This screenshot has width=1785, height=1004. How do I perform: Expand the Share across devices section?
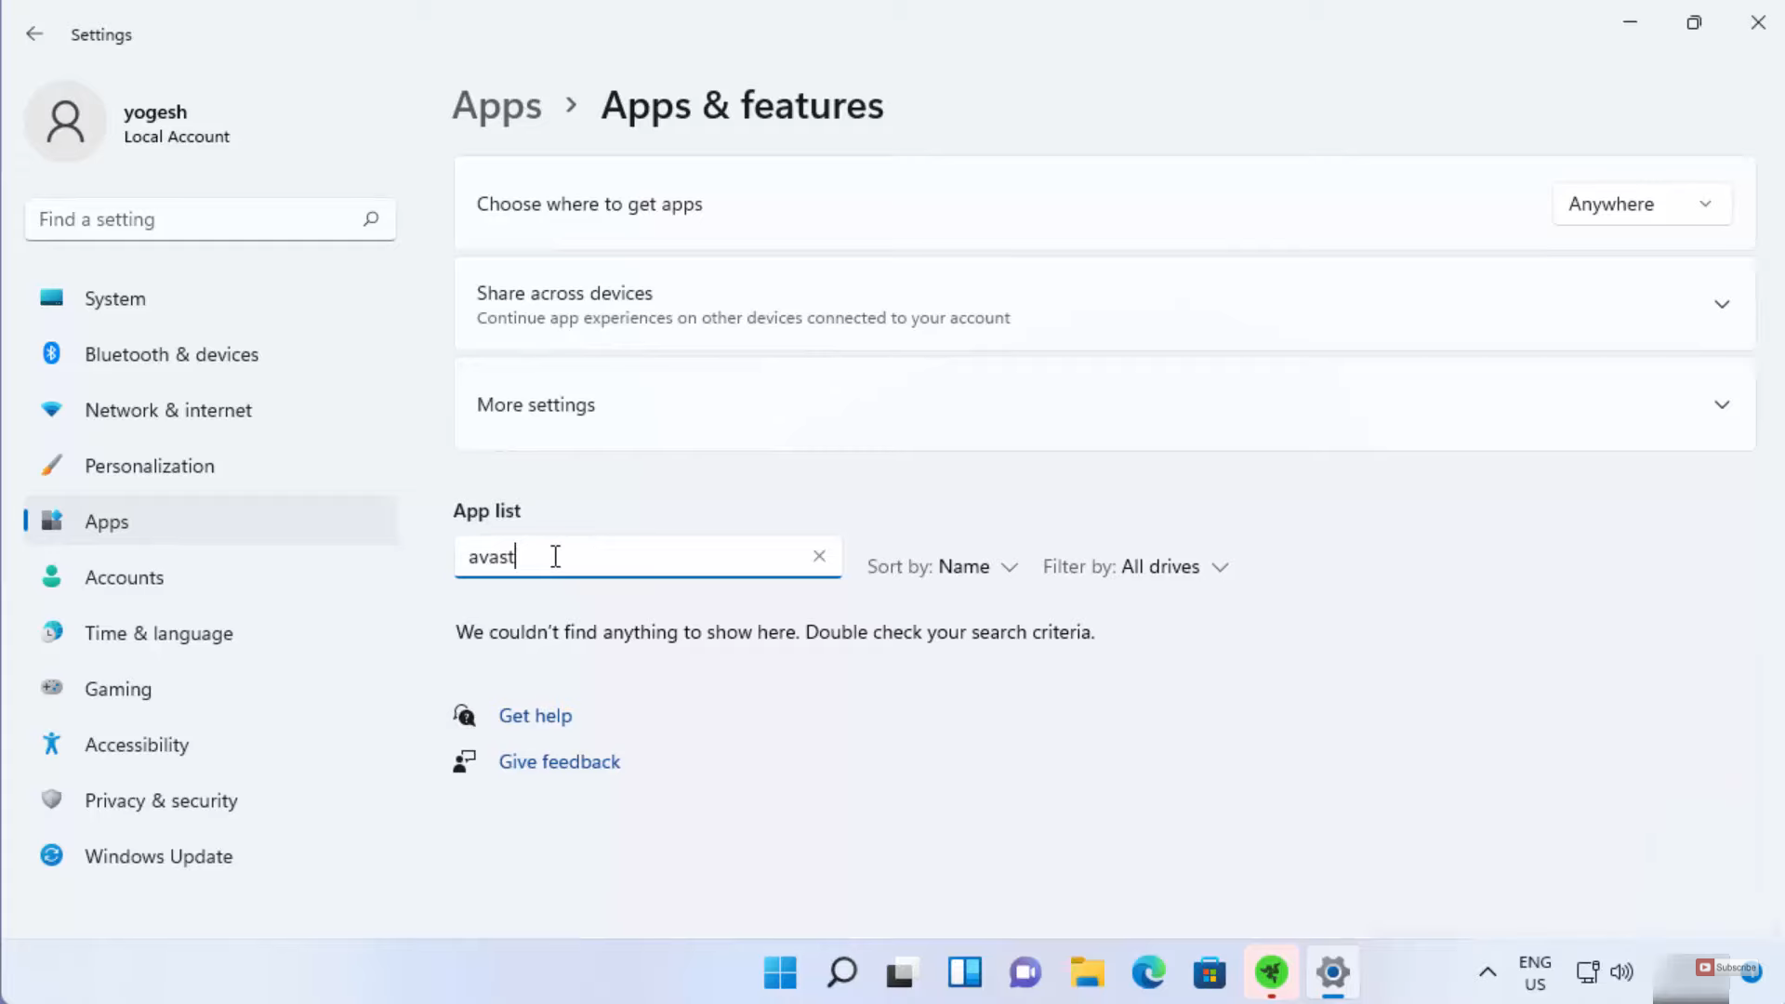[1722, 305]
